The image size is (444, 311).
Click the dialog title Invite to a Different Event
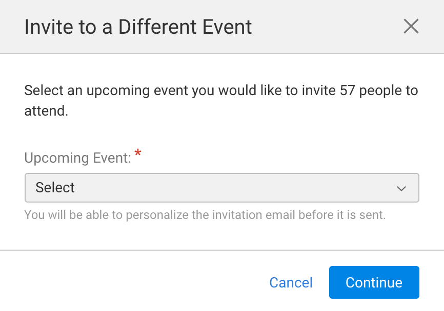pyautogui.click(x=138, y=27)
